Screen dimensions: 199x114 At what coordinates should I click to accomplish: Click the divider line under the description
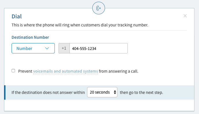(99, 30)
